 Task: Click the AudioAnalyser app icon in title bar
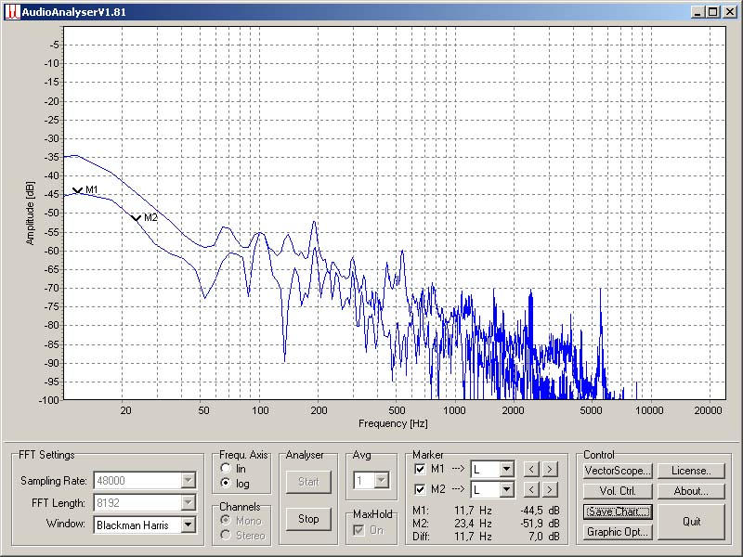coord(12,12)
